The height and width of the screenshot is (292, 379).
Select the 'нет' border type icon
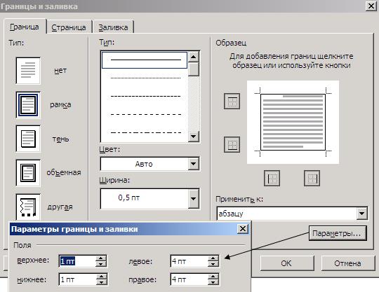[x=28, y=71]
